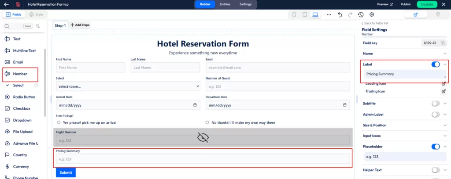Screen dimensions: 451x179
Task: Click the Pricing Summary label text box
Action: click(x=405, y=74)
